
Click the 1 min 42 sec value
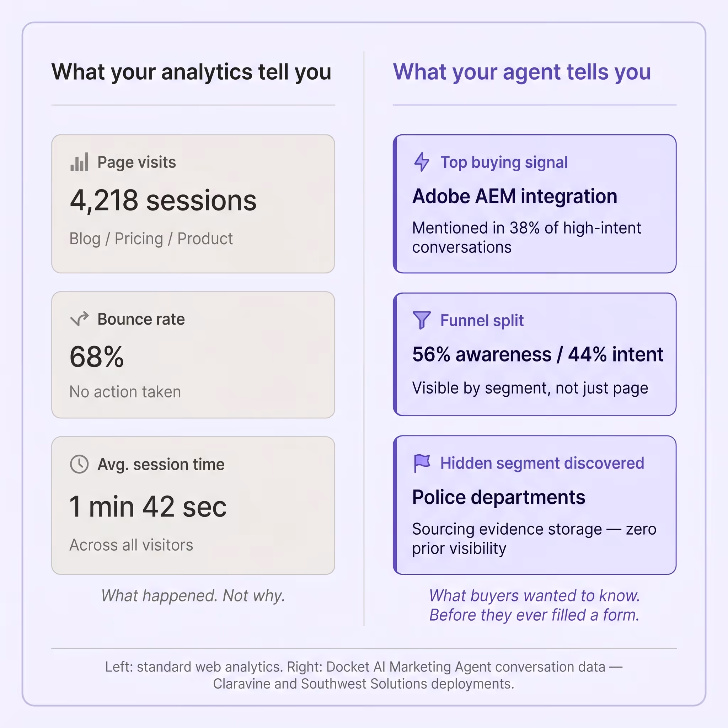pos(148,507)
